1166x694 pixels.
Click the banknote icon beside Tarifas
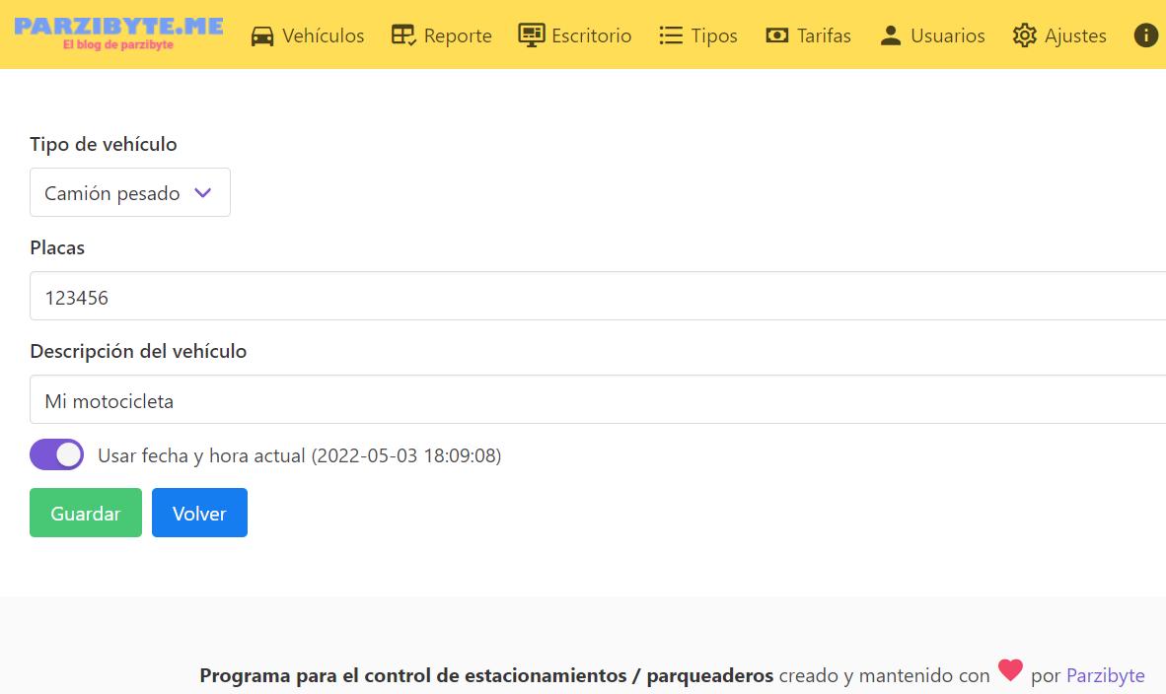click(x=777, y=35)
